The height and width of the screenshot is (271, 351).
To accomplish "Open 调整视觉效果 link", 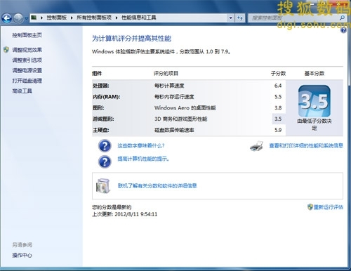I will [x=27, y=50].
